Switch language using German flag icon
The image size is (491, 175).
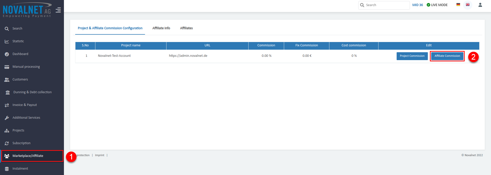[458, 5]
